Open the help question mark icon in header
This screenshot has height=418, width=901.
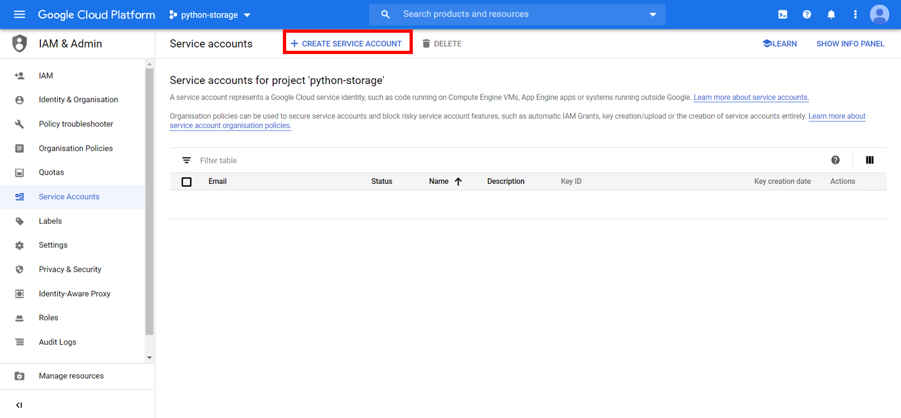click(807, 15)
